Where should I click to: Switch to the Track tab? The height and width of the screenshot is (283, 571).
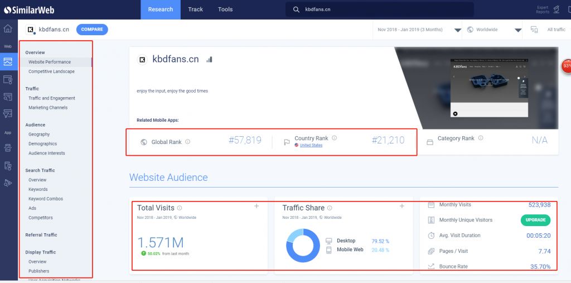[x=196, y=9]
